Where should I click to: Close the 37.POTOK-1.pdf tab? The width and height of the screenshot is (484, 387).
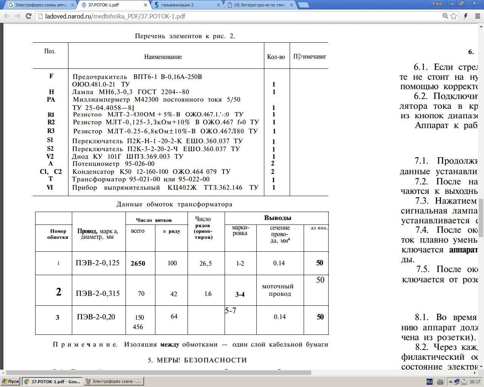pyautogui.click(x=146, y=5)
